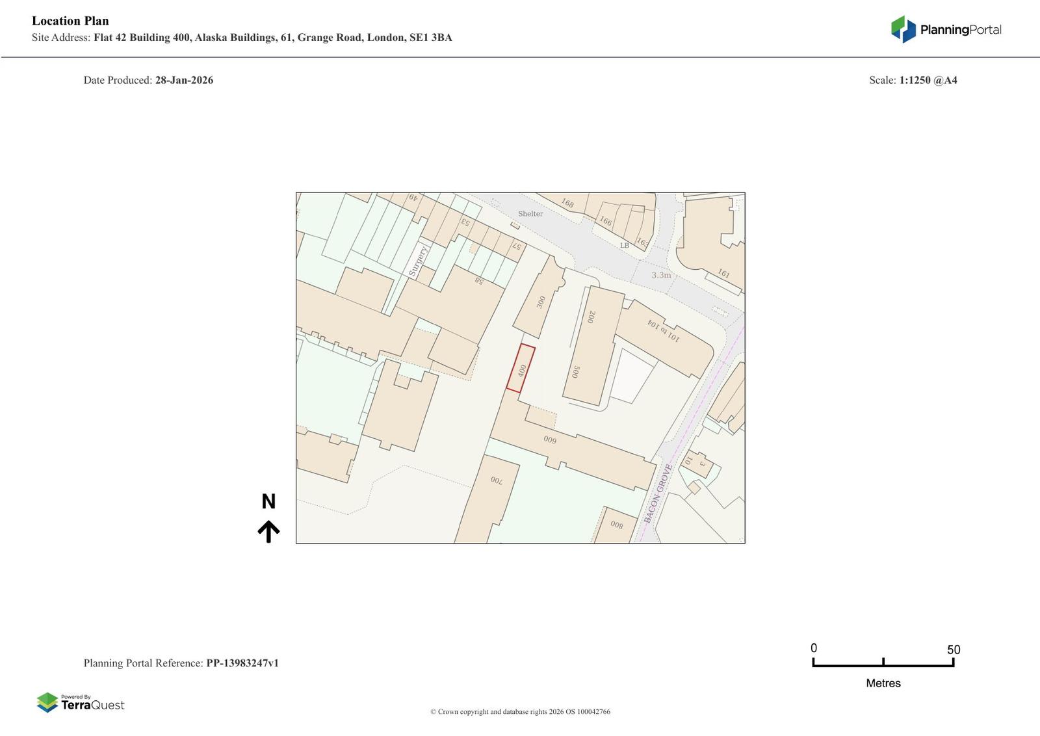This screenshot has height=736, width=1040.
Task: Click the Shelter label on the map
Action: [x=530, y=214]
